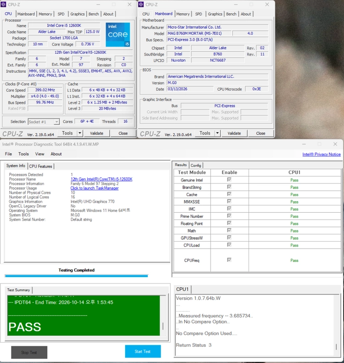
Task: Open Bench tab in right CPU-Z window
Action: 231,14
